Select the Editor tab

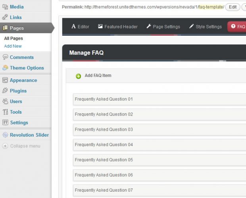pos(80,27)
